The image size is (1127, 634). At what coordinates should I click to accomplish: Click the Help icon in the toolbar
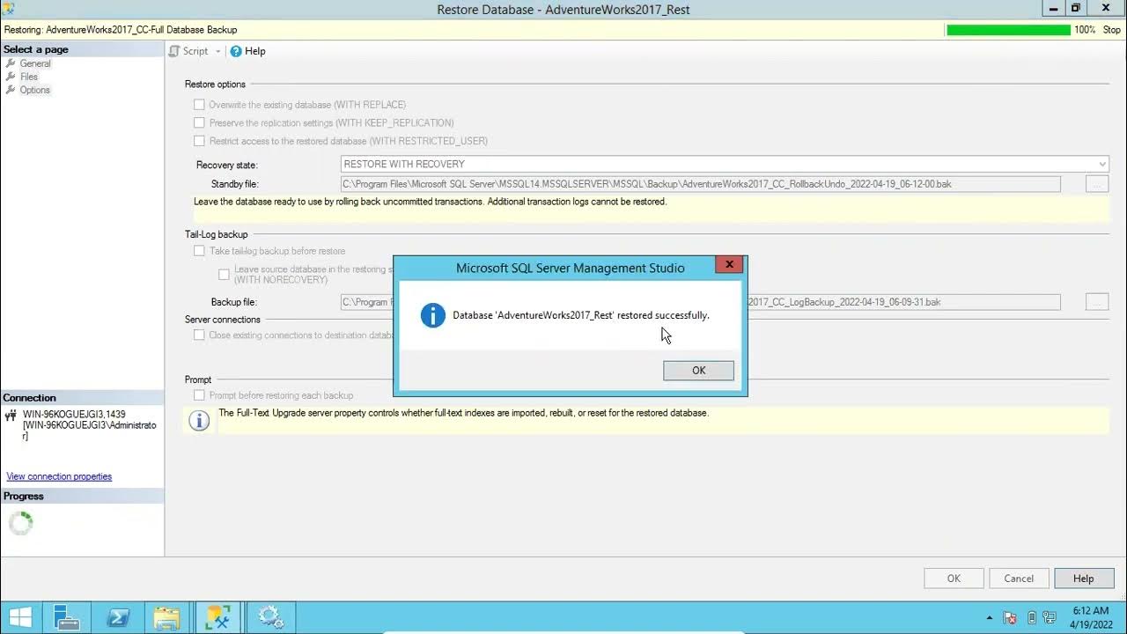(x=236, y=51)
